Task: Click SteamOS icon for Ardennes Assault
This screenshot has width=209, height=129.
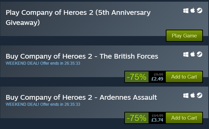Action: click(x=200, y=95)
